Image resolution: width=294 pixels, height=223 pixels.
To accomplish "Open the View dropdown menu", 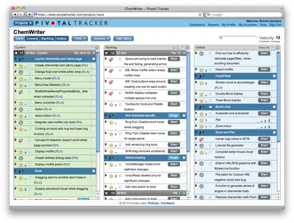I will point(78,38).
